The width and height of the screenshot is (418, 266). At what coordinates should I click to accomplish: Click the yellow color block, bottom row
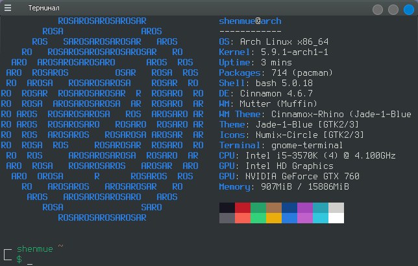click(x=274, y=218)
